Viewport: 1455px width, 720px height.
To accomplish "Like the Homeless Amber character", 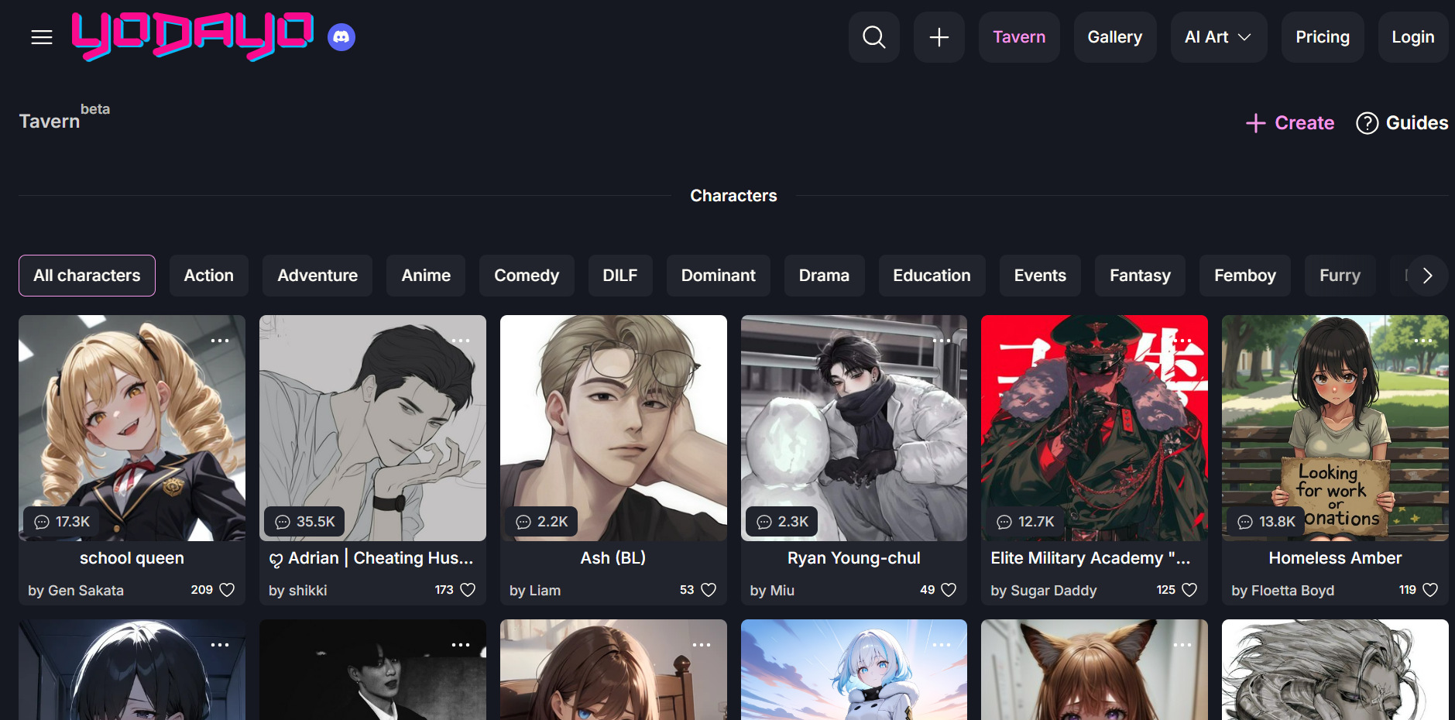I will click(x=1430, y=590).
